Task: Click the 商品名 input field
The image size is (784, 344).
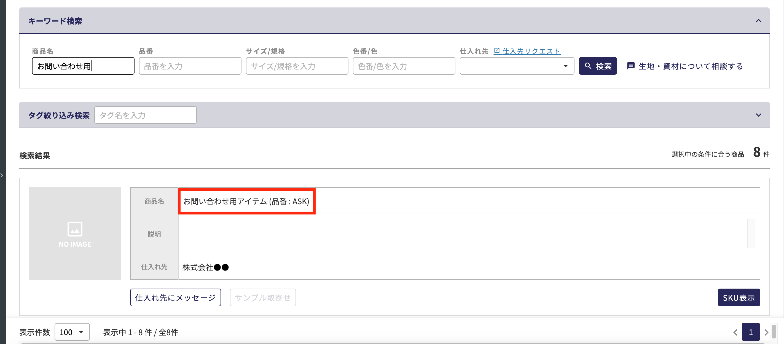Action: [83, 66]
